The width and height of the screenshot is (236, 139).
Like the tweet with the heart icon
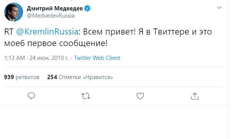pyautogui.click(x=140, y=96)
